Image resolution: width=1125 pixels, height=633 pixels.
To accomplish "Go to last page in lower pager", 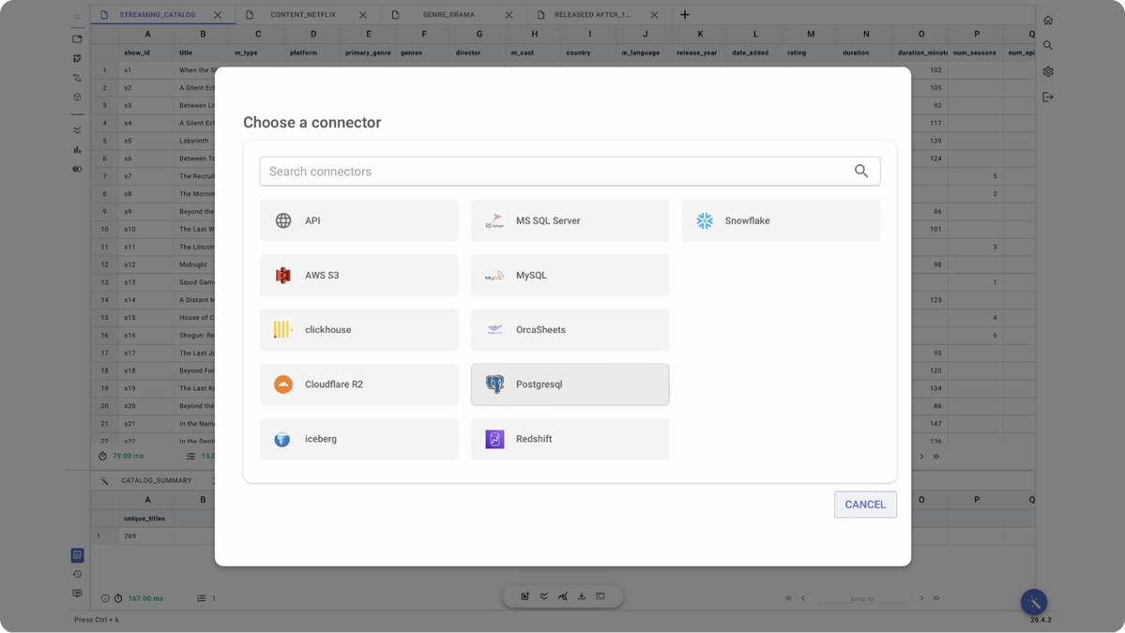I will coord(936,598).
